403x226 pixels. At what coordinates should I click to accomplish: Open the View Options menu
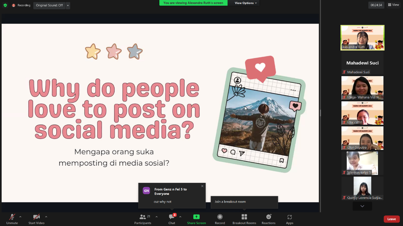246,3
